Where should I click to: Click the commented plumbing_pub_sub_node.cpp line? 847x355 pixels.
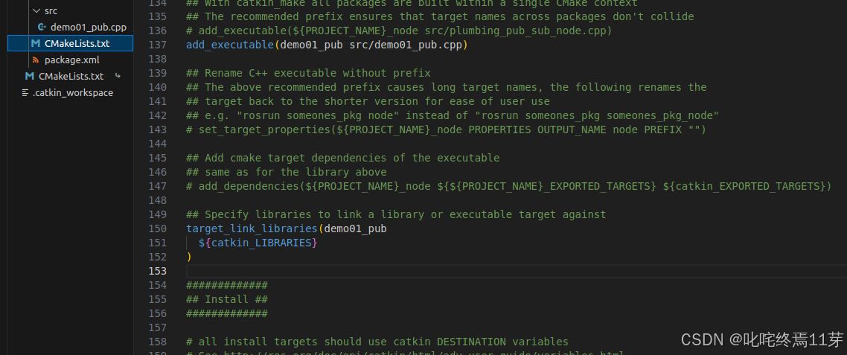click(399, 31)
